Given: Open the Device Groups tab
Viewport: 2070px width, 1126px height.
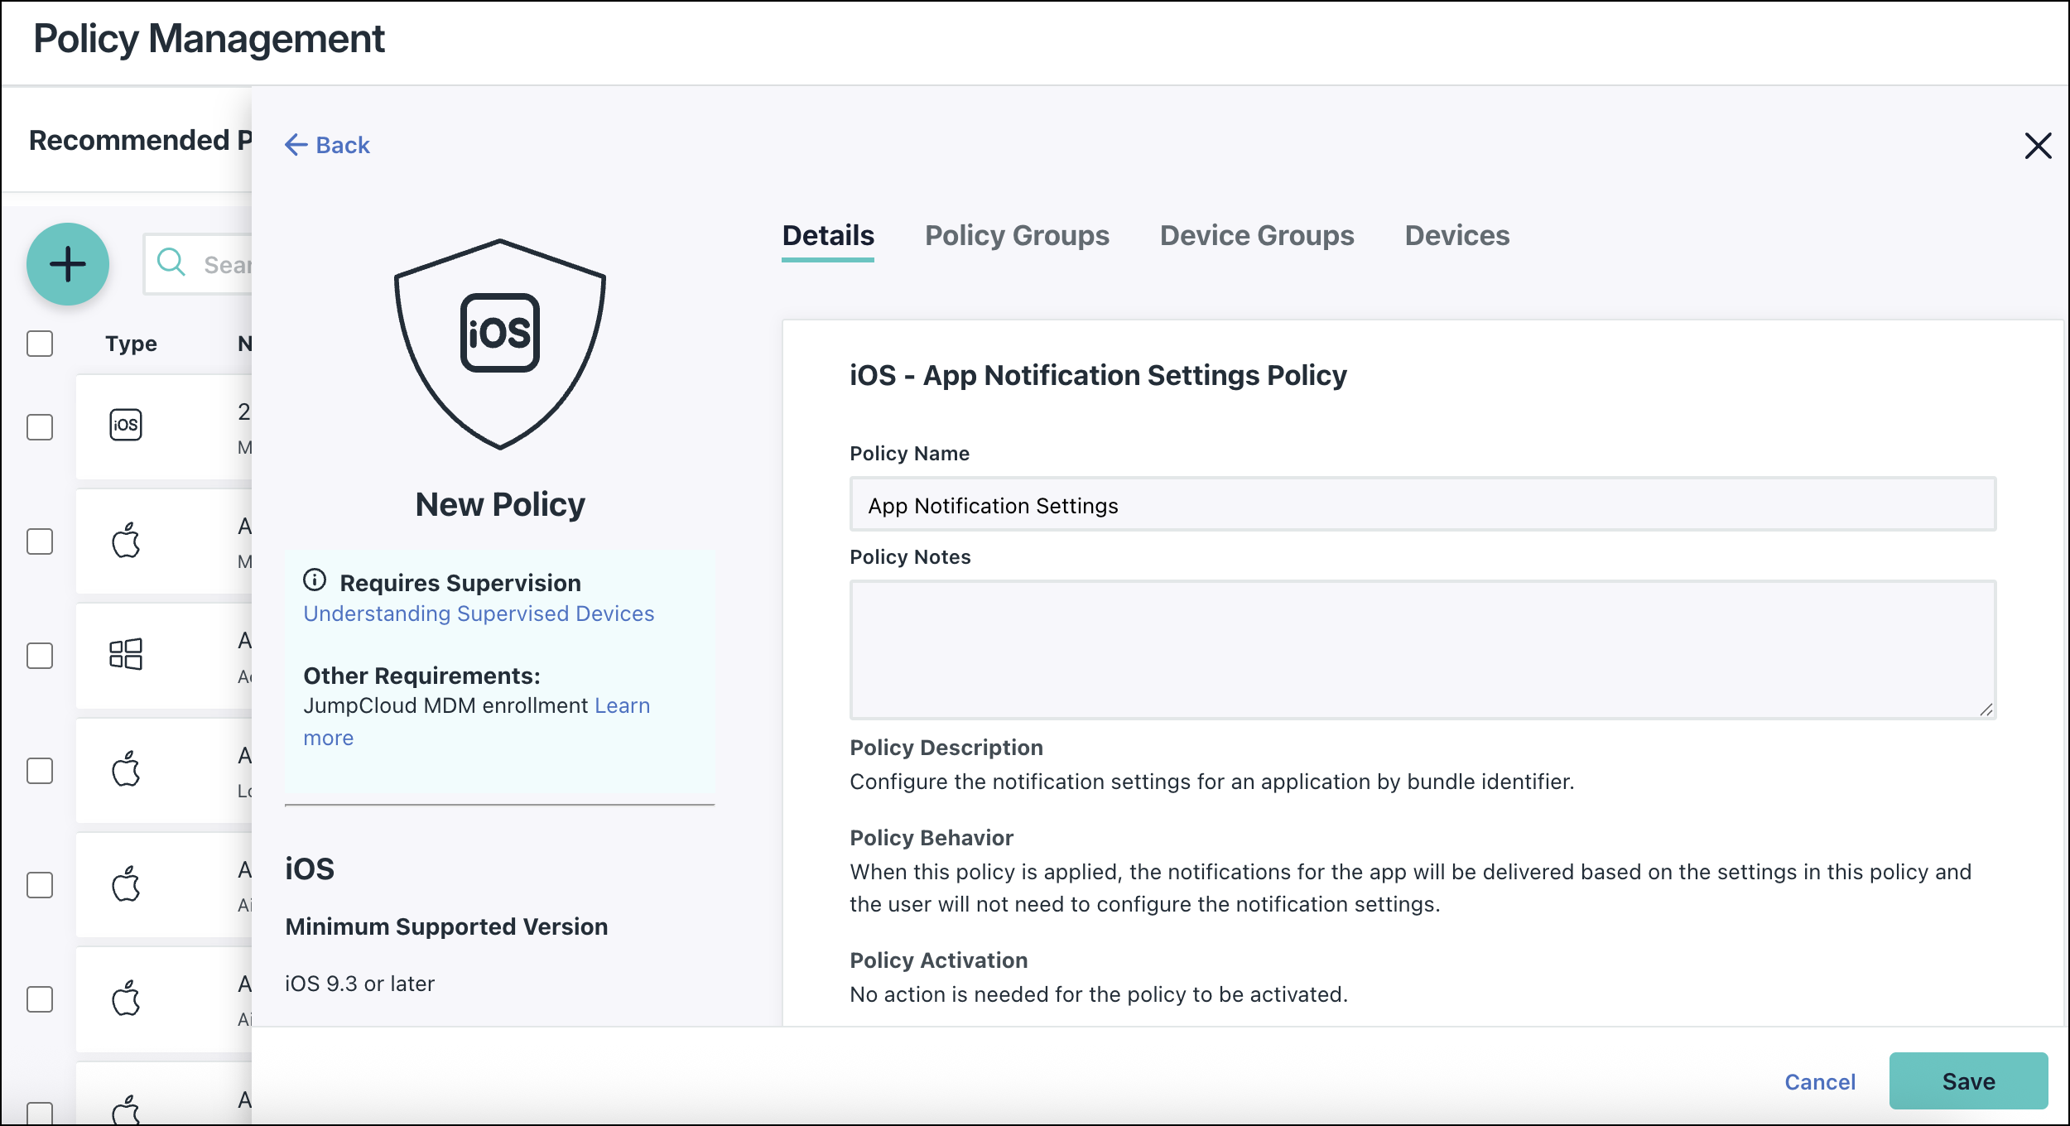Looking at the screenshot, I should point(1256,236).
